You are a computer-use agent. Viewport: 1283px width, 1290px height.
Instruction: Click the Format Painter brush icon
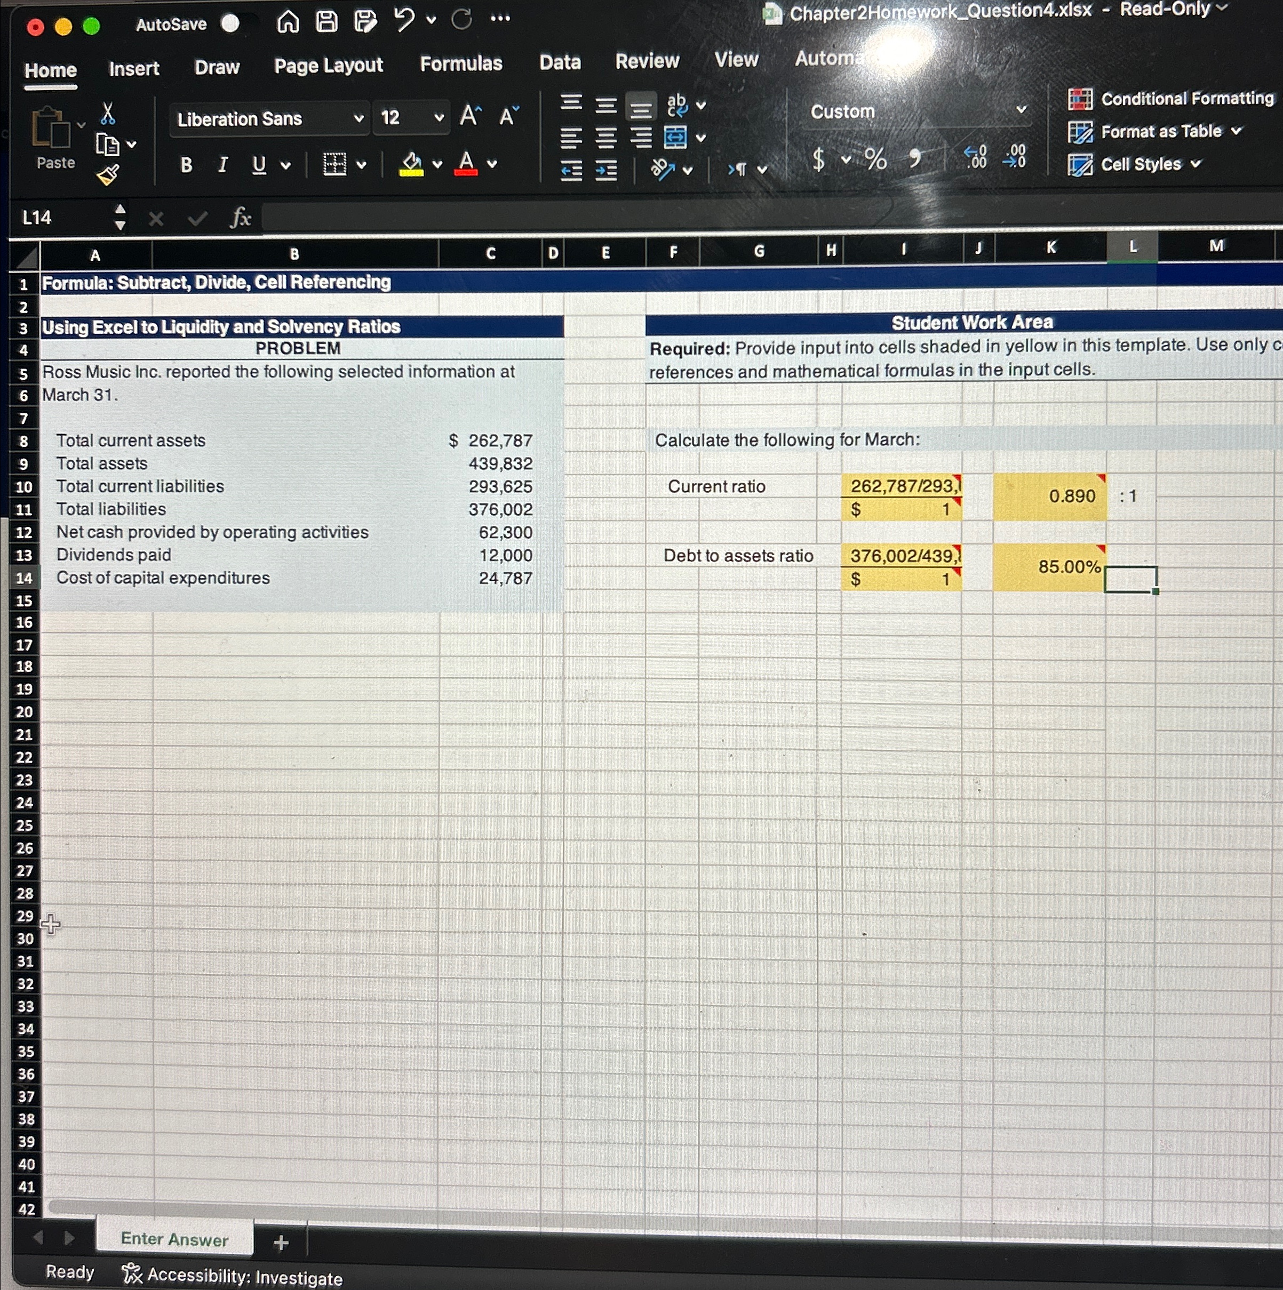coord(108,175)
